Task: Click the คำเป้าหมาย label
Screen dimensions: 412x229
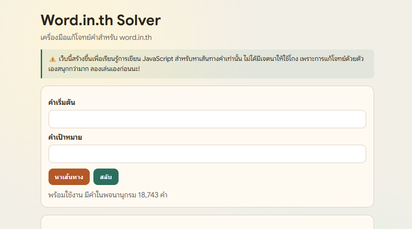Action: click(65, 137)
